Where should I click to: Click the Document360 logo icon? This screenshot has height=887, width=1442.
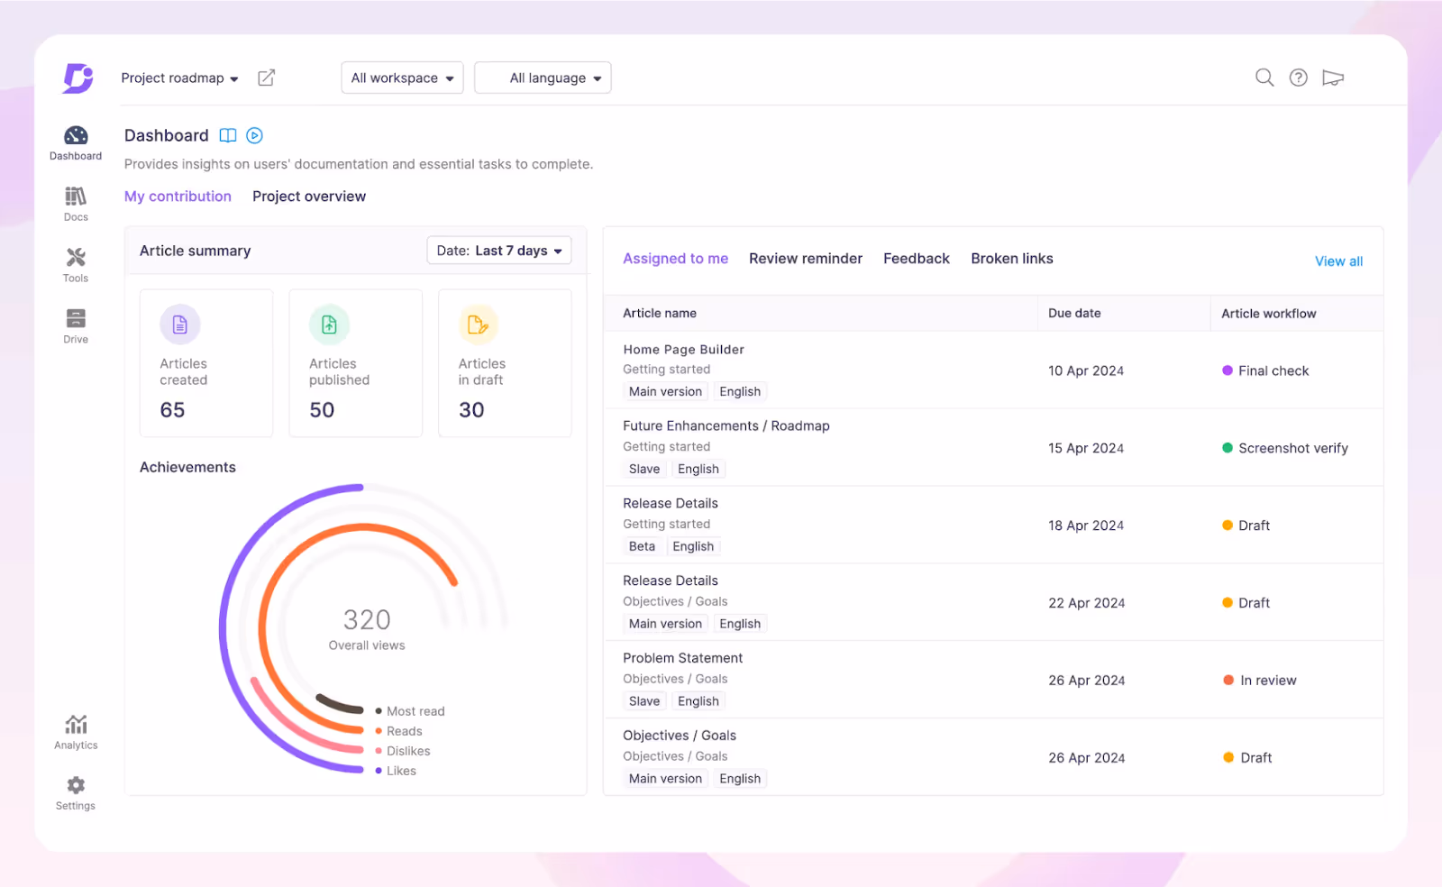(78, 78)
